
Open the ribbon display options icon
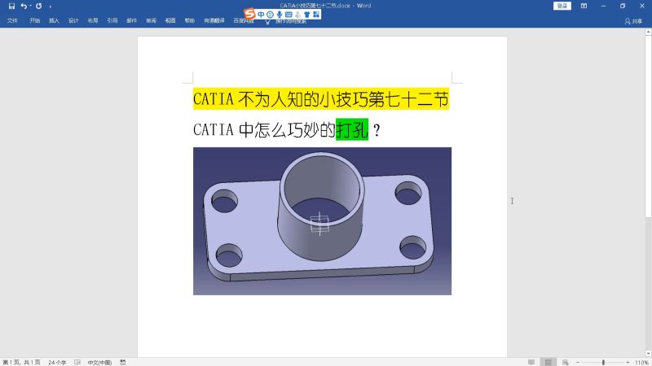(x=583, y=6)
